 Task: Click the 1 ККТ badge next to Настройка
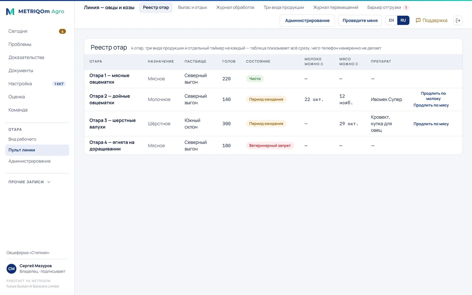(x=59, y=84)
